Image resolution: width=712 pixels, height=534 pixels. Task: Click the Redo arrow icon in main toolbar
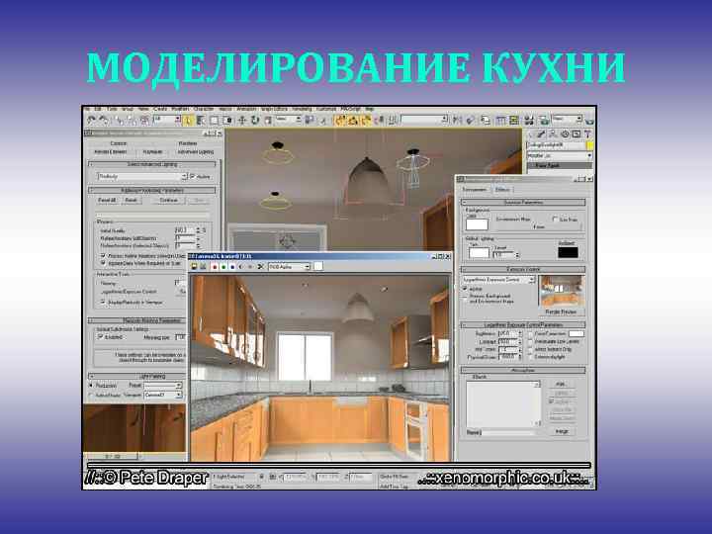(x=104, y=120)
